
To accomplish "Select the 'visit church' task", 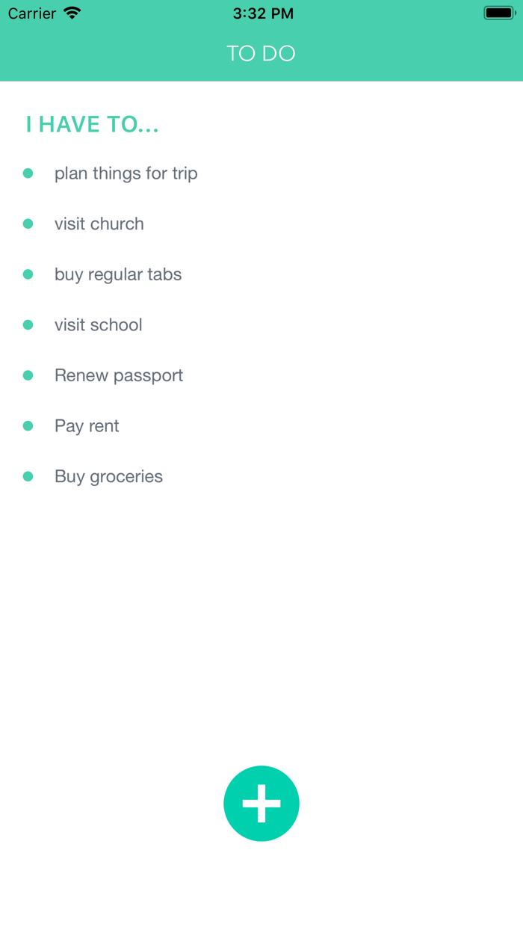I will coord(99,224).
